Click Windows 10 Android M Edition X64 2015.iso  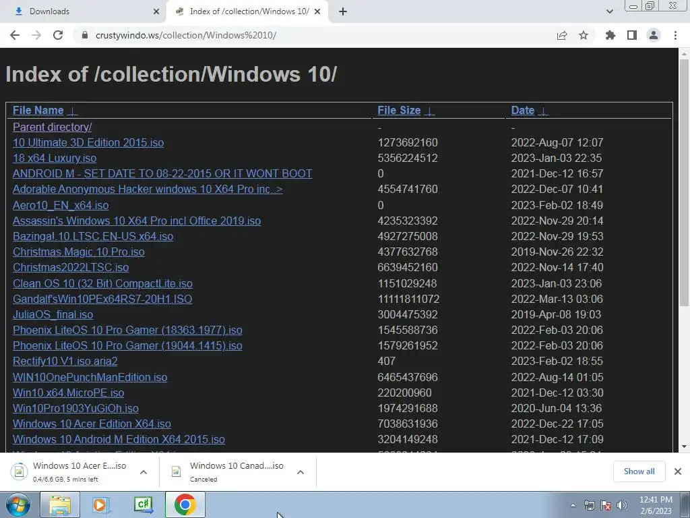pos(119,439)
